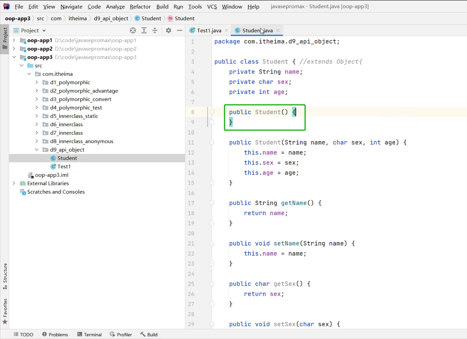Screen dimensions: 467x339
Task: Open the Analyze menu
Action: click(115, 7)
